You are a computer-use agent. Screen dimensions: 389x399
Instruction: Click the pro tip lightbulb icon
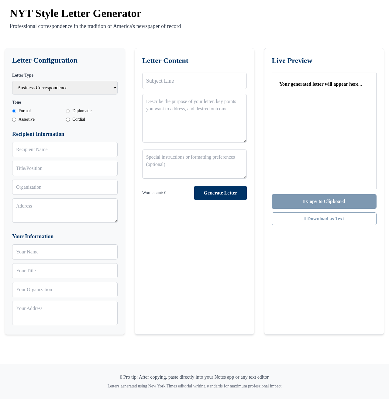pos(121,377)
